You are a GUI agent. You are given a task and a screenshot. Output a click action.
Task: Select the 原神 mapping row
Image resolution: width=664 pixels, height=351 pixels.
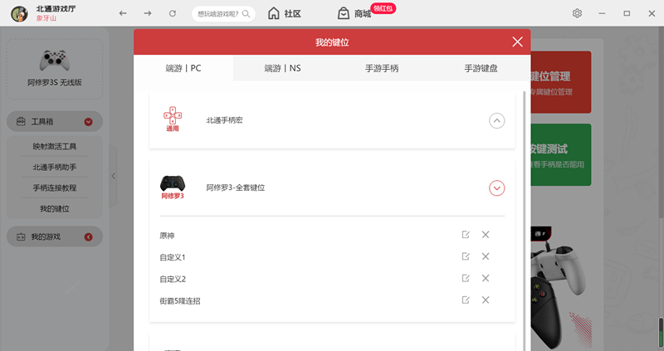(332, 235)
